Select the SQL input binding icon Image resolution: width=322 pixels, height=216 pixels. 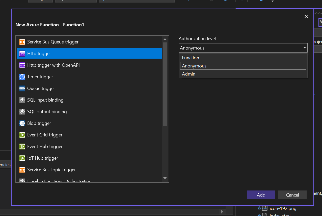[x=22, y=100]
